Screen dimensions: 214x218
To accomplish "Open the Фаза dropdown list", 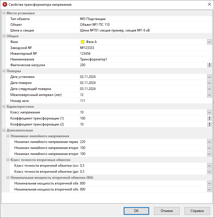I will click(209, 42).
